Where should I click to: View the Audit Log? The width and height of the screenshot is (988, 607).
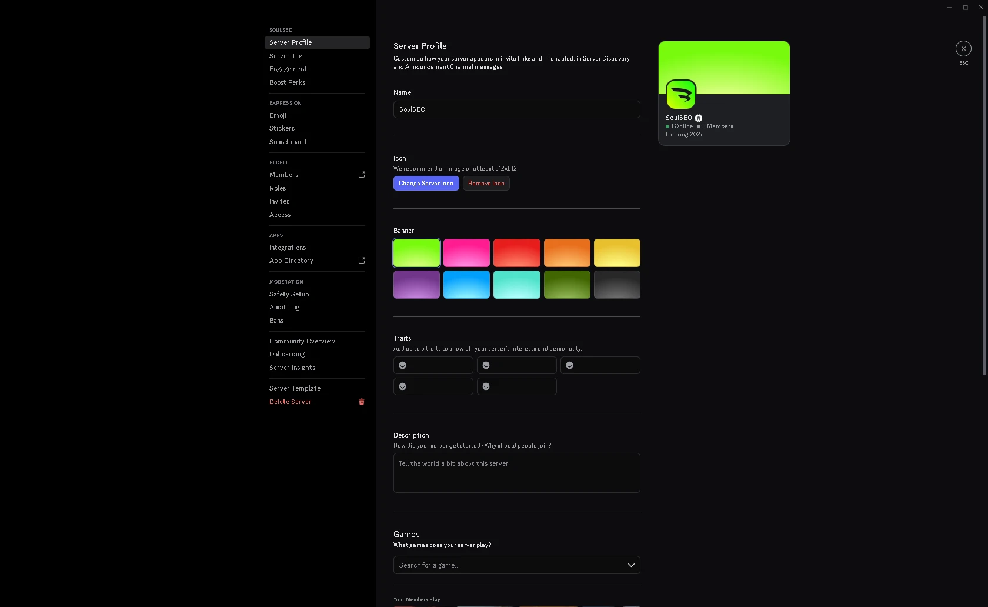click(317, 307)
